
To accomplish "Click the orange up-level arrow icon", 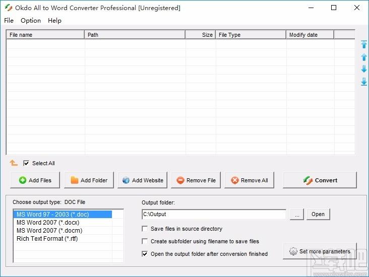I will 14,163.
